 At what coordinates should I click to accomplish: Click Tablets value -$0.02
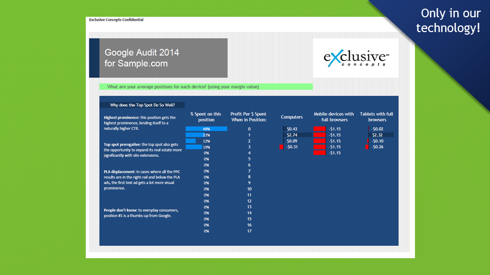[377, 129]
